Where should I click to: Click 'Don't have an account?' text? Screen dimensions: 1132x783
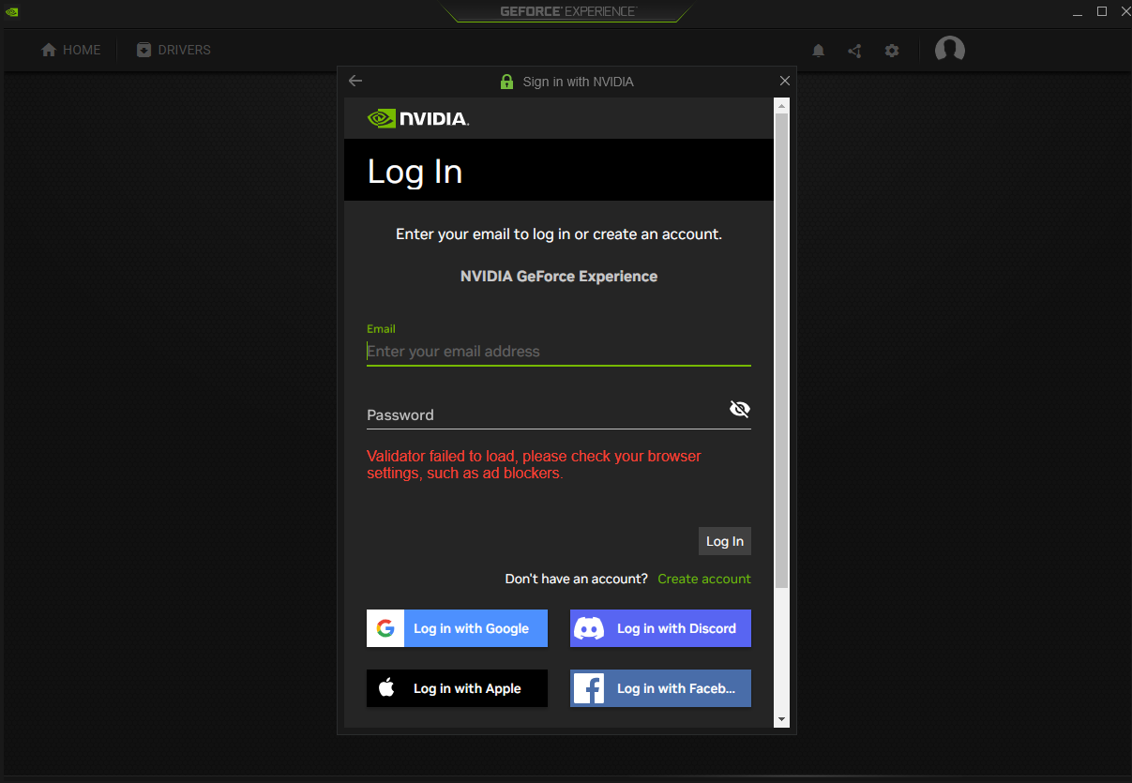tap(576, 579)
